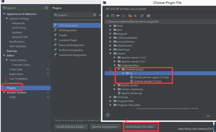This screenshot has width=216, height=132.
Task: Click the day24_maven.zip archive icon
Action: tap(119, 93)
